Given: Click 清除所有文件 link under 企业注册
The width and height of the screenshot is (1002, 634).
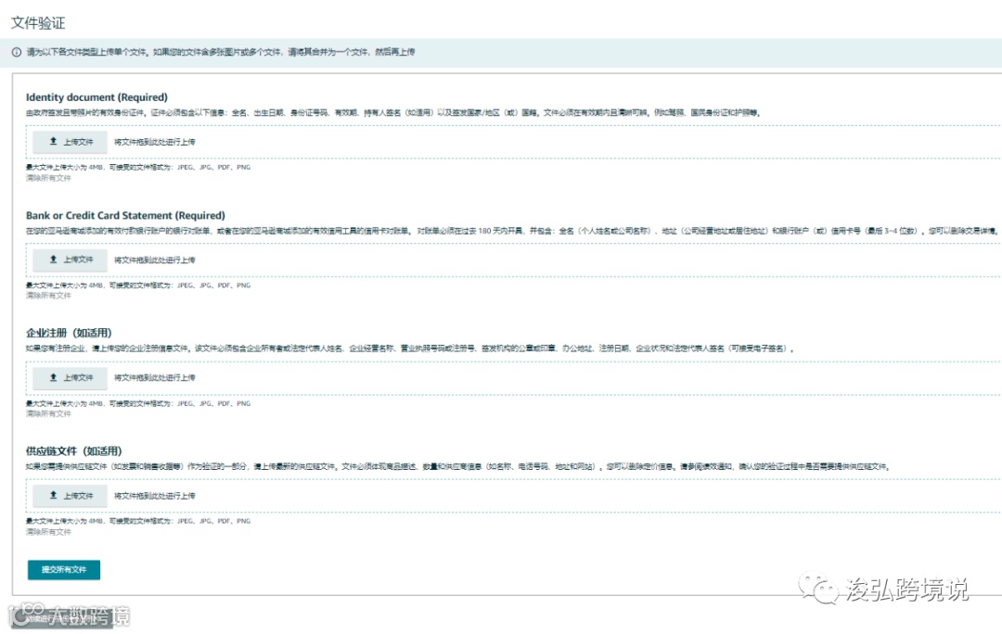Looking at the screenshot, I should pos(48,413).
